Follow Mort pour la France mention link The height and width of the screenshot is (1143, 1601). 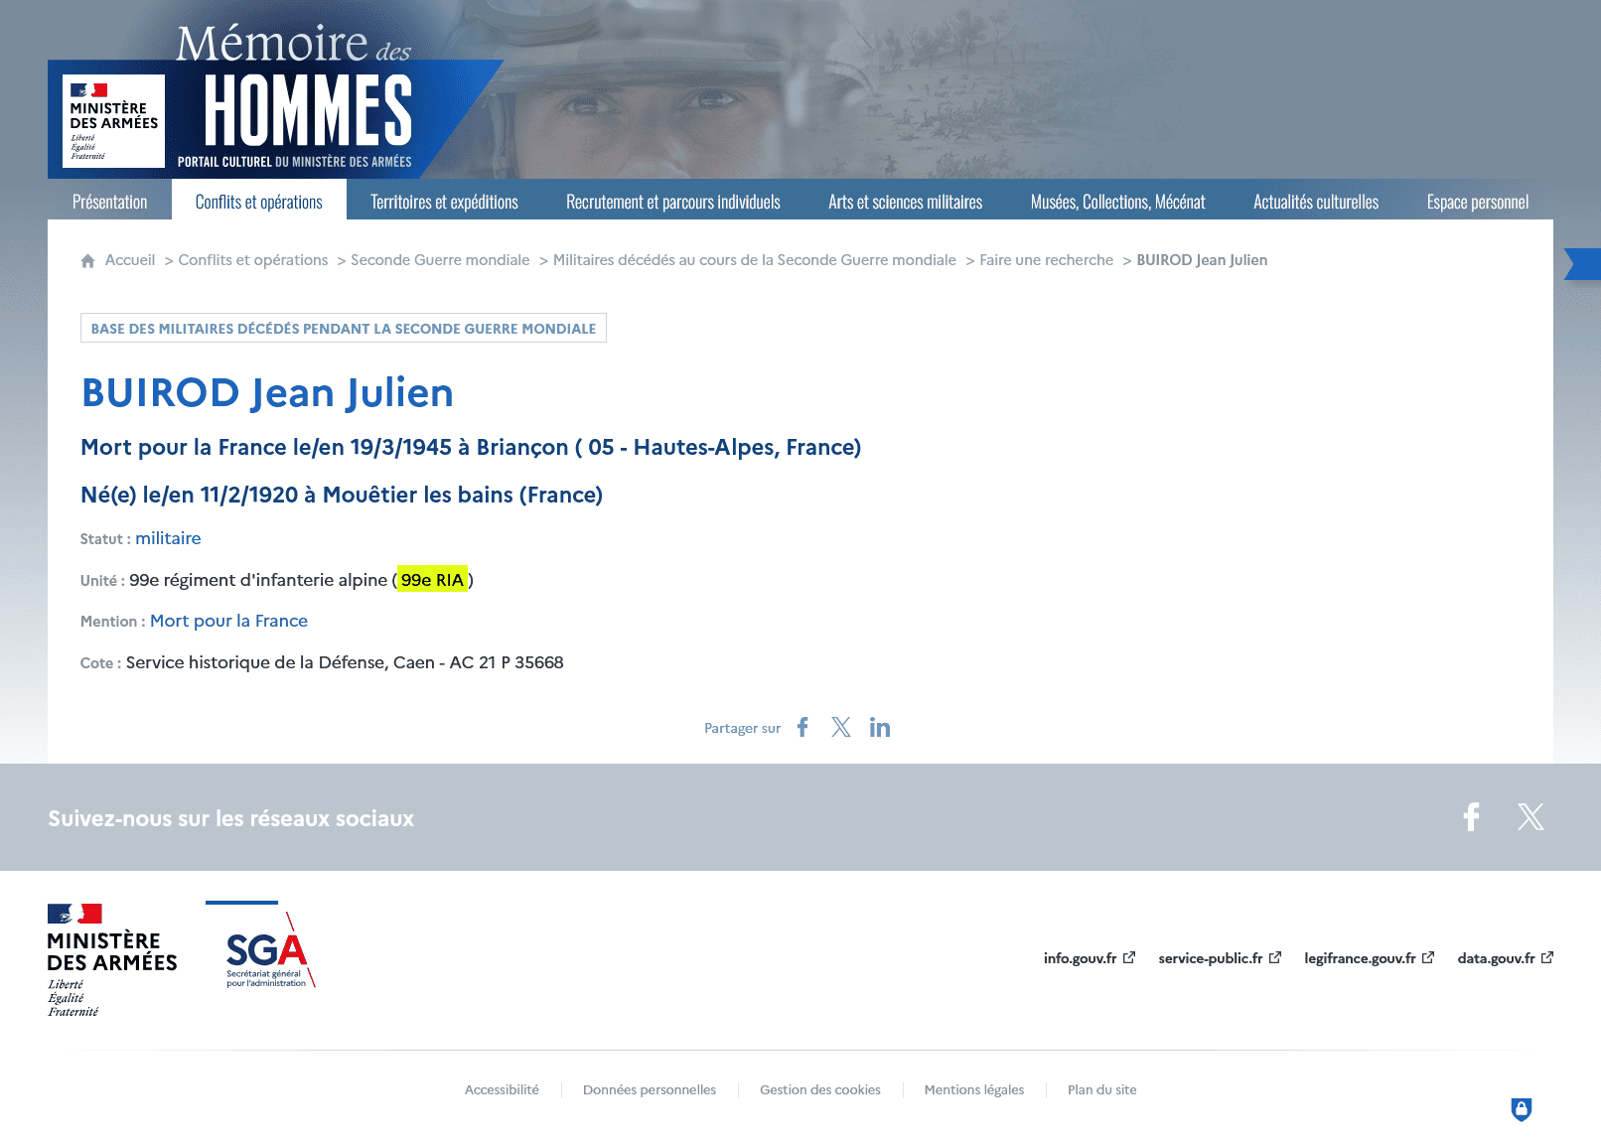point(229,621)
